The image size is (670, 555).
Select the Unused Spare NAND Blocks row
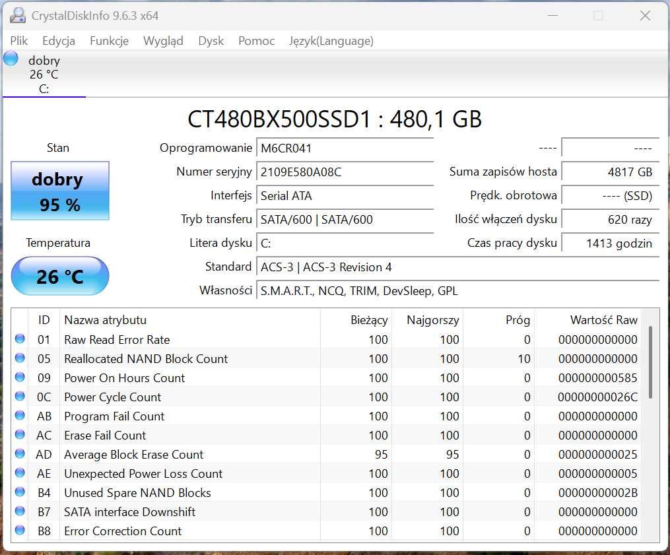[327, 492]
